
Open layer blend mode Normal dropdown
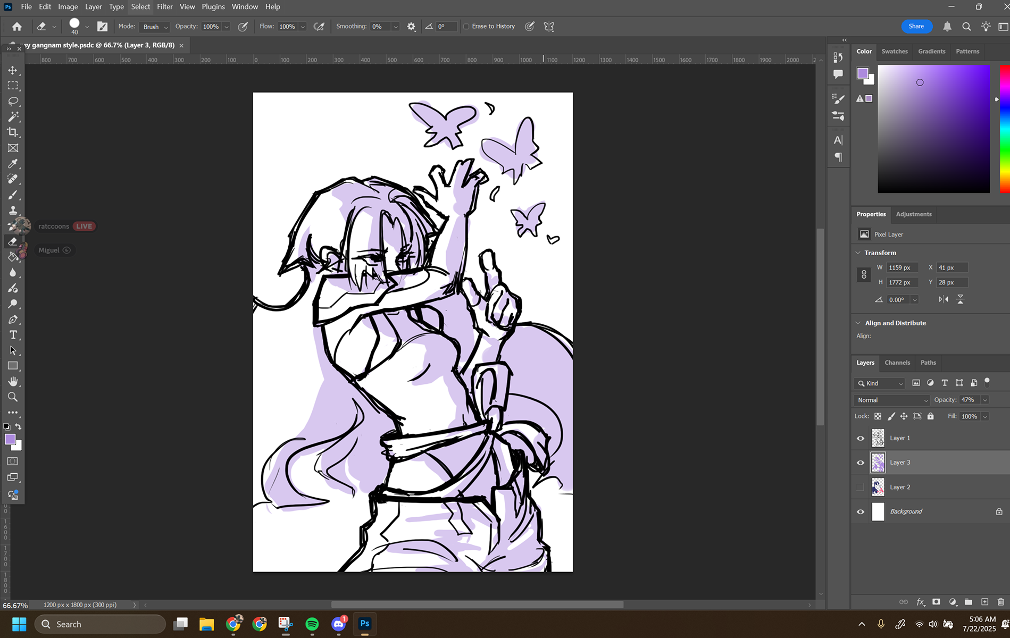point(892,400)
